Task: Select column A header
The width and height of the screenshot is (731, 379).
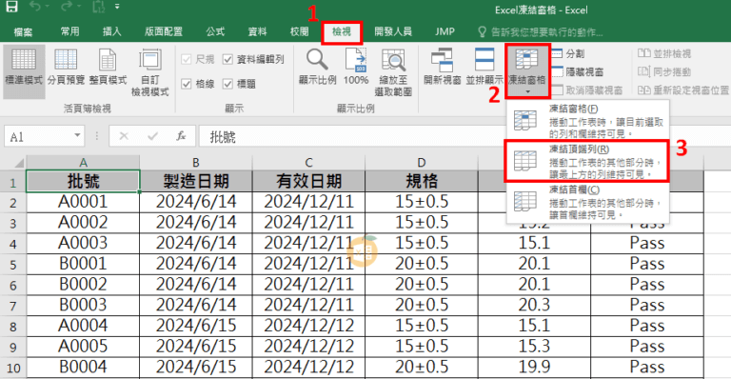Action: point(83,162)
